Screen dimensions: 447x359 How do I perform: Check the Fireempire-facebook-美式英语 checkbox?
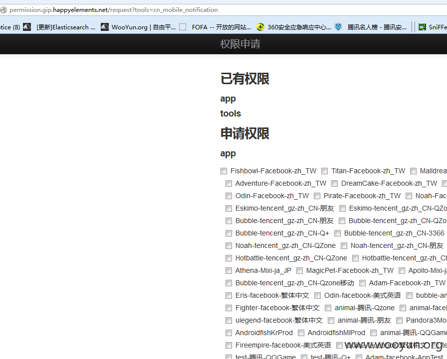(x=228, y=346)
